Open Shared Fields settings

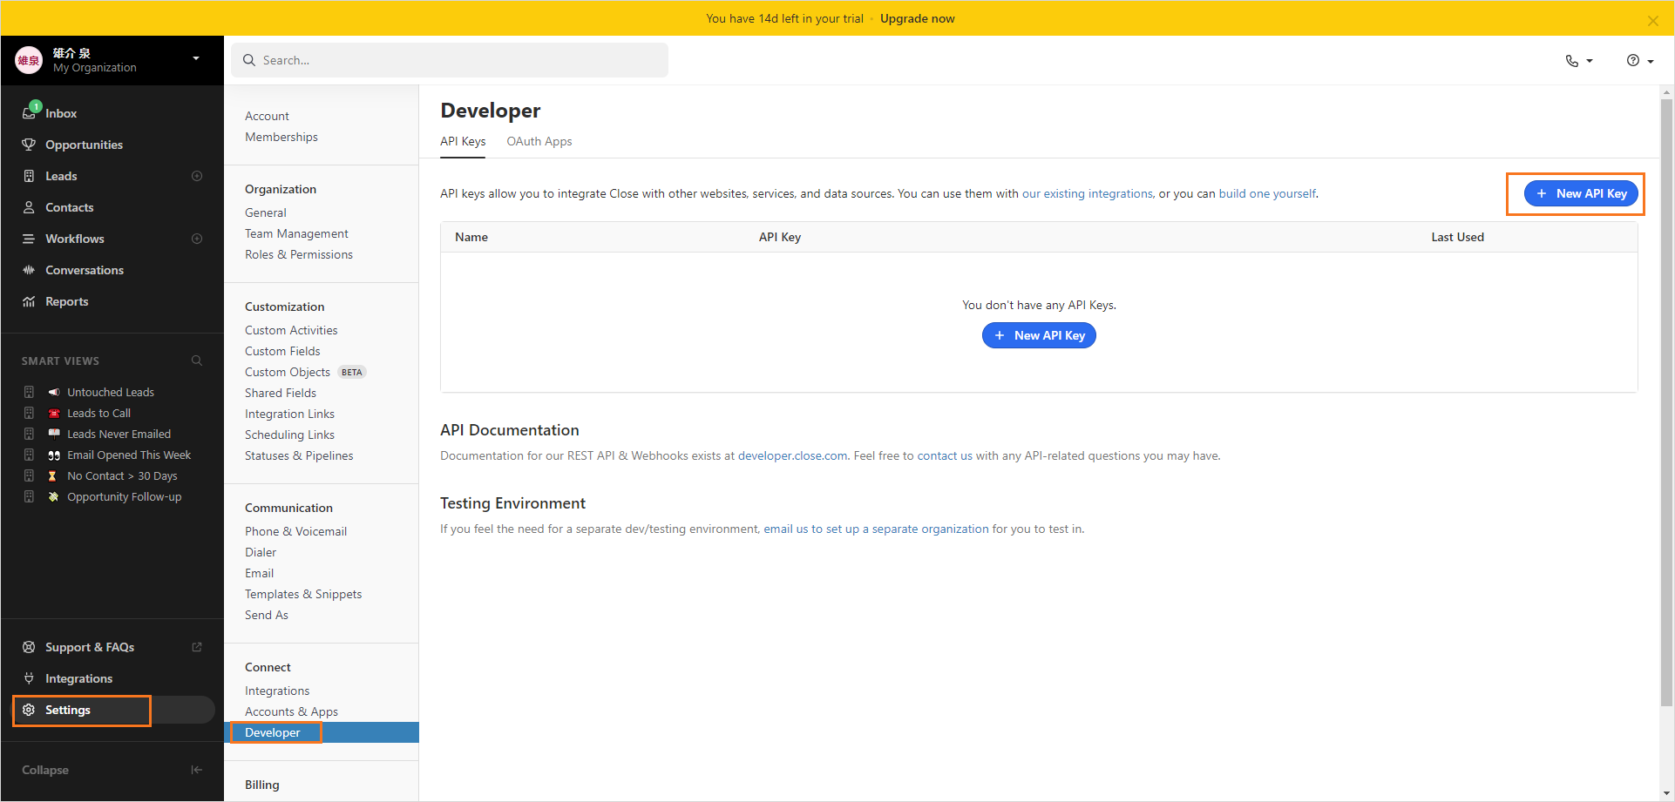(x=281, y=393)
